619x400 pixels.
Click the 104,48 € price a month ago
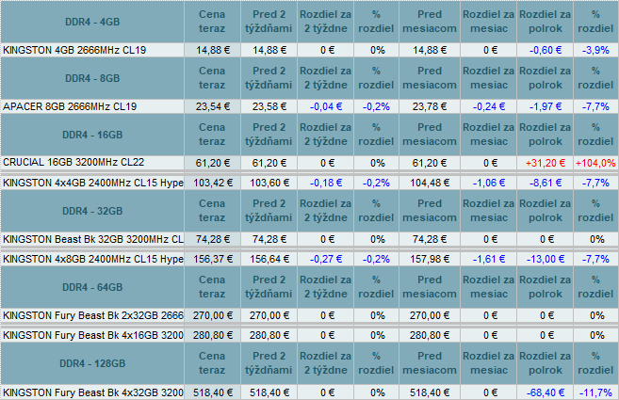[x=430, y=183]
